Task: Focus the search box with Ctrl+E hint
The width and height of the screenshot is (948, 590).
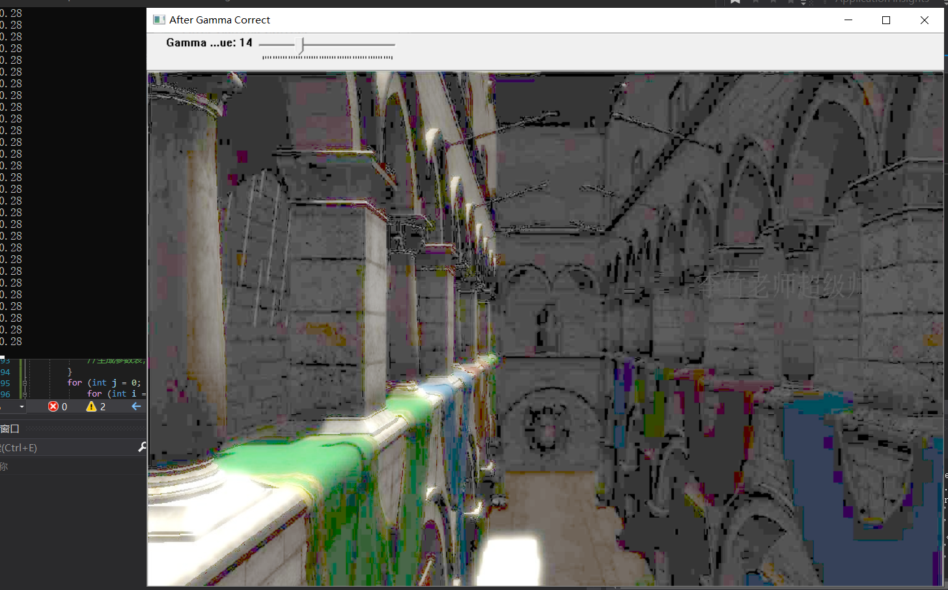Action: pos(68,447)
